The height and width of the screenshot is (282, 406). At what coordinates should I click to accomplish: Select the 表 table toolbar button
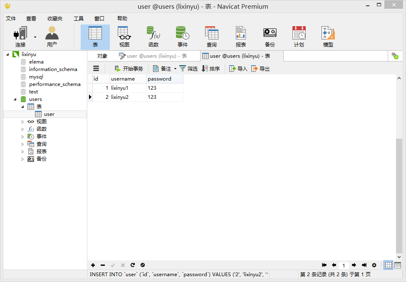95,37
